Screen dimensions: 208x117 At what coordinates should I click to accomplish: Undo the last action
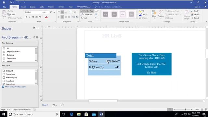point(11,2)
